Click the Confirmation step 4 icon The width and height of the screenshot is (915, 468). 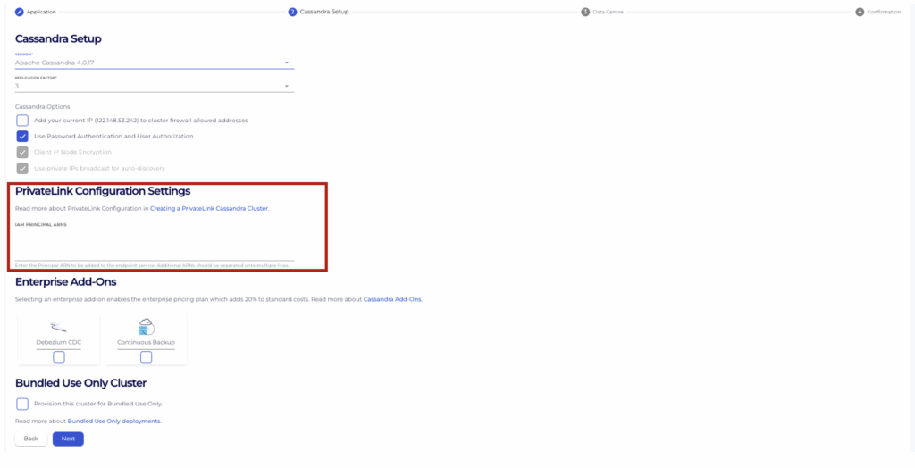(860, 12)
